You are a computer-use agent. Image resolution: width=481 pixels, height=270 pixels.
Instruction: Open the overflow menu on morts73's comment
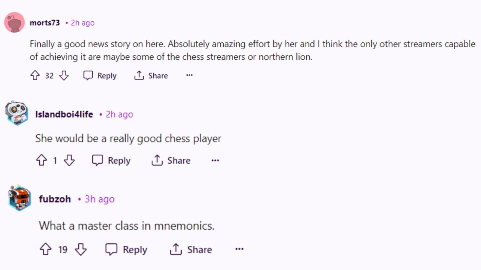coord(189,76)
